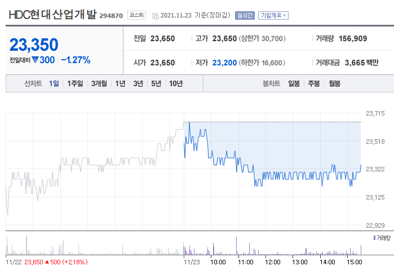Click the 15:00 time axis label
This screenshot has height=275, width=394.
click(355, 262)
